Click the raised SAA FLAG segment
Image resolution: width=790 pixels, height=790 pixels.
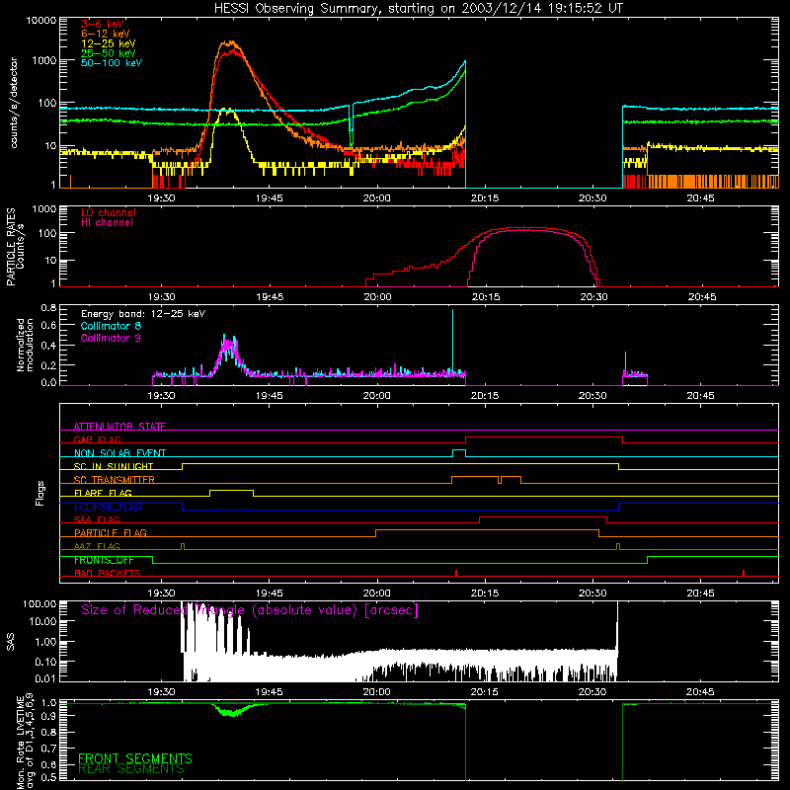tap(543, 516)
